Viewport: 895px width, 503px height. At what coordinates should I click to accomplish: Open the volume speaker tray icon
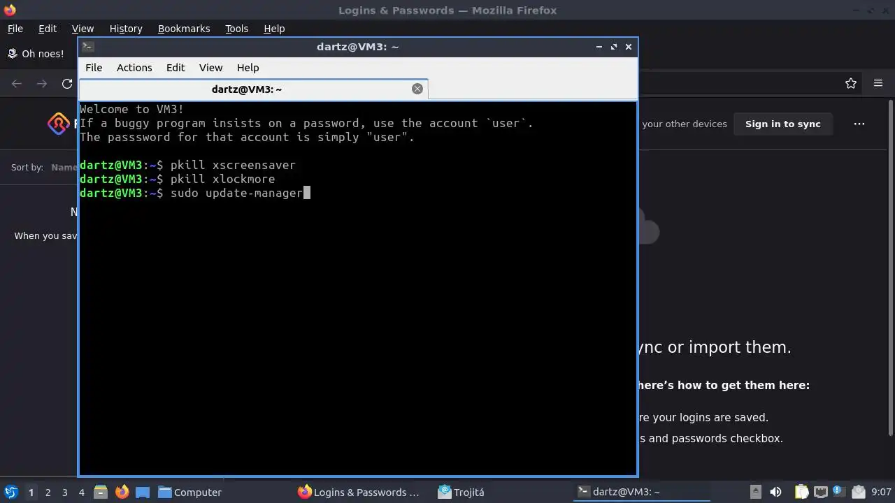[x=775, y=492]
